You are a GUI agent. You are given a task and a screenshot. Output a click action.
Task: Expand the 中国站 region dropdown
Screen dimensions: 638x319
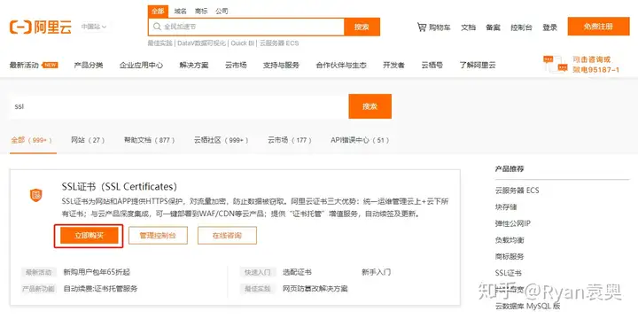pos(94,27)
